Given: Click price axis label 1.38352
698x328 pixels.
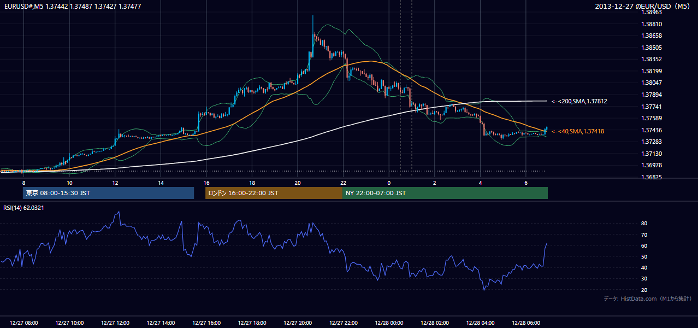Looking at the screenshot, I should pyautogui.click(x=652, y=60).
